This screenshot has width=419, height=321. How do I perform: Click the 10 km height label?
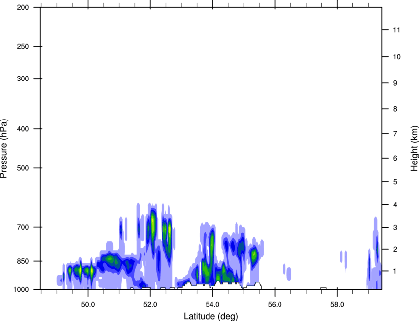[397, 57]
